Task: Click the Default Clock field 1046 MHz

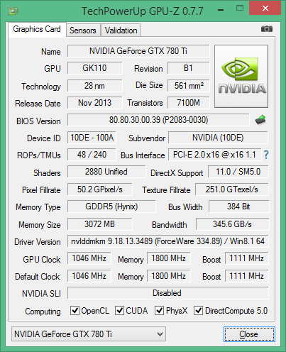Action: pos(89,276)
